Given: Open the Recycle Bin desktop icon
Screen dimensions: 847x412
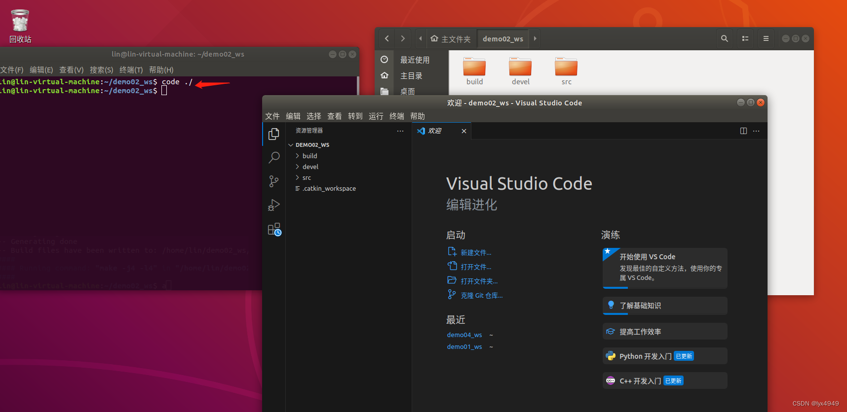Looking at the screenshot, I should (20, 26).
